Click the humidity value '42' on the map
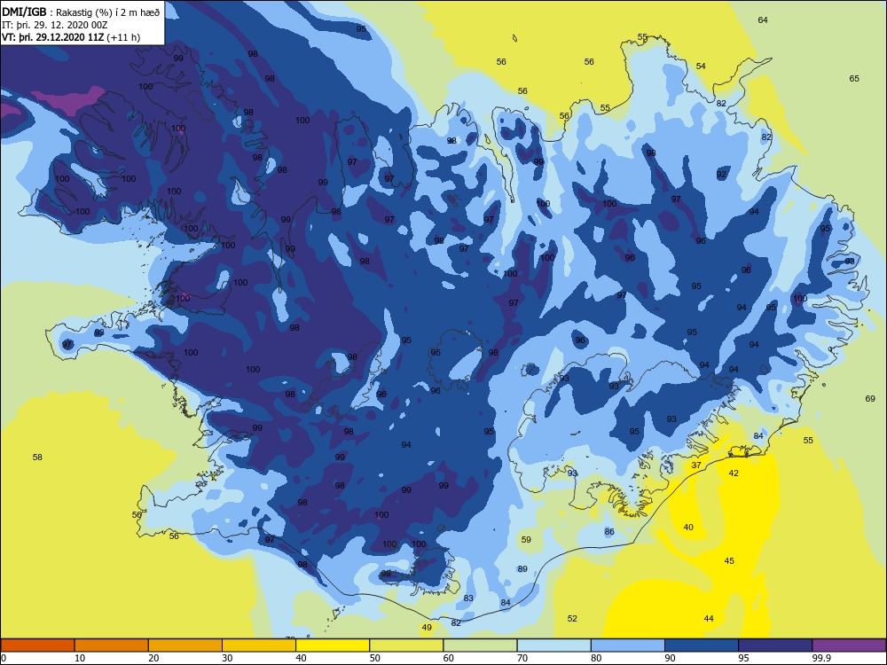The height and width of the screenshot is (665, 887). click(734, 473)
